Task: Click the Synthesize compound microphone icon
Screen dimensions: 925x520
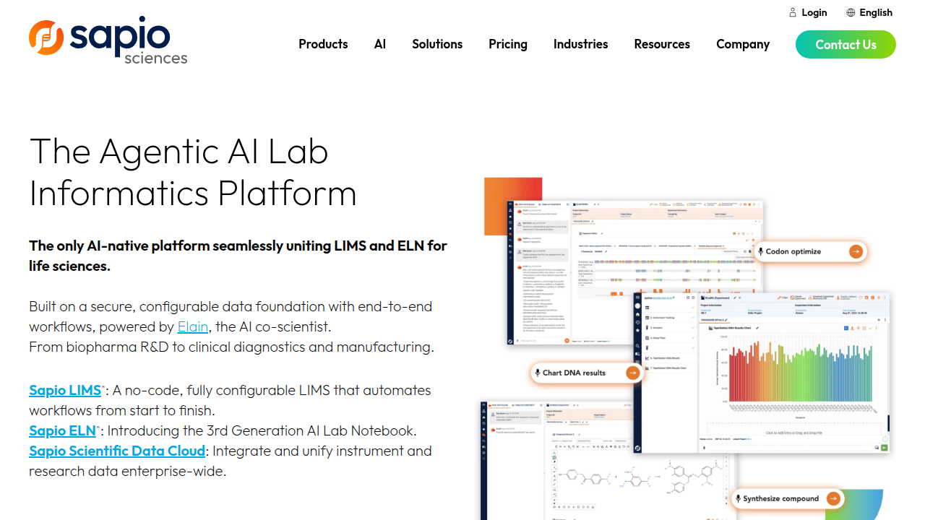Action: [x=738, y=498]
